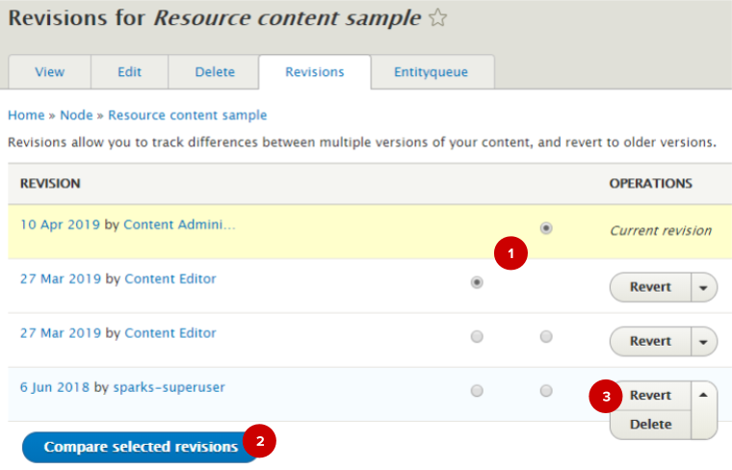The height and width of the screenshot is (470, 732).
Task: Click the red badge numbered 2
Action: [259, 442]
